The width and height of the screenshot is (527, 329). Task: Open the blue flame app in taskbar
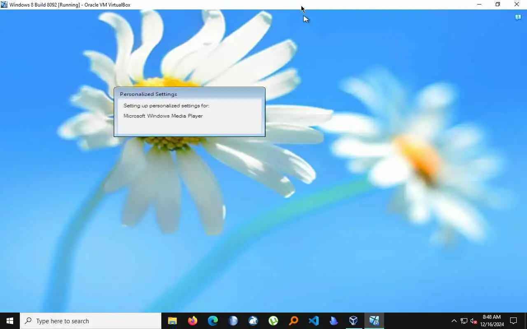coord(333,321)
